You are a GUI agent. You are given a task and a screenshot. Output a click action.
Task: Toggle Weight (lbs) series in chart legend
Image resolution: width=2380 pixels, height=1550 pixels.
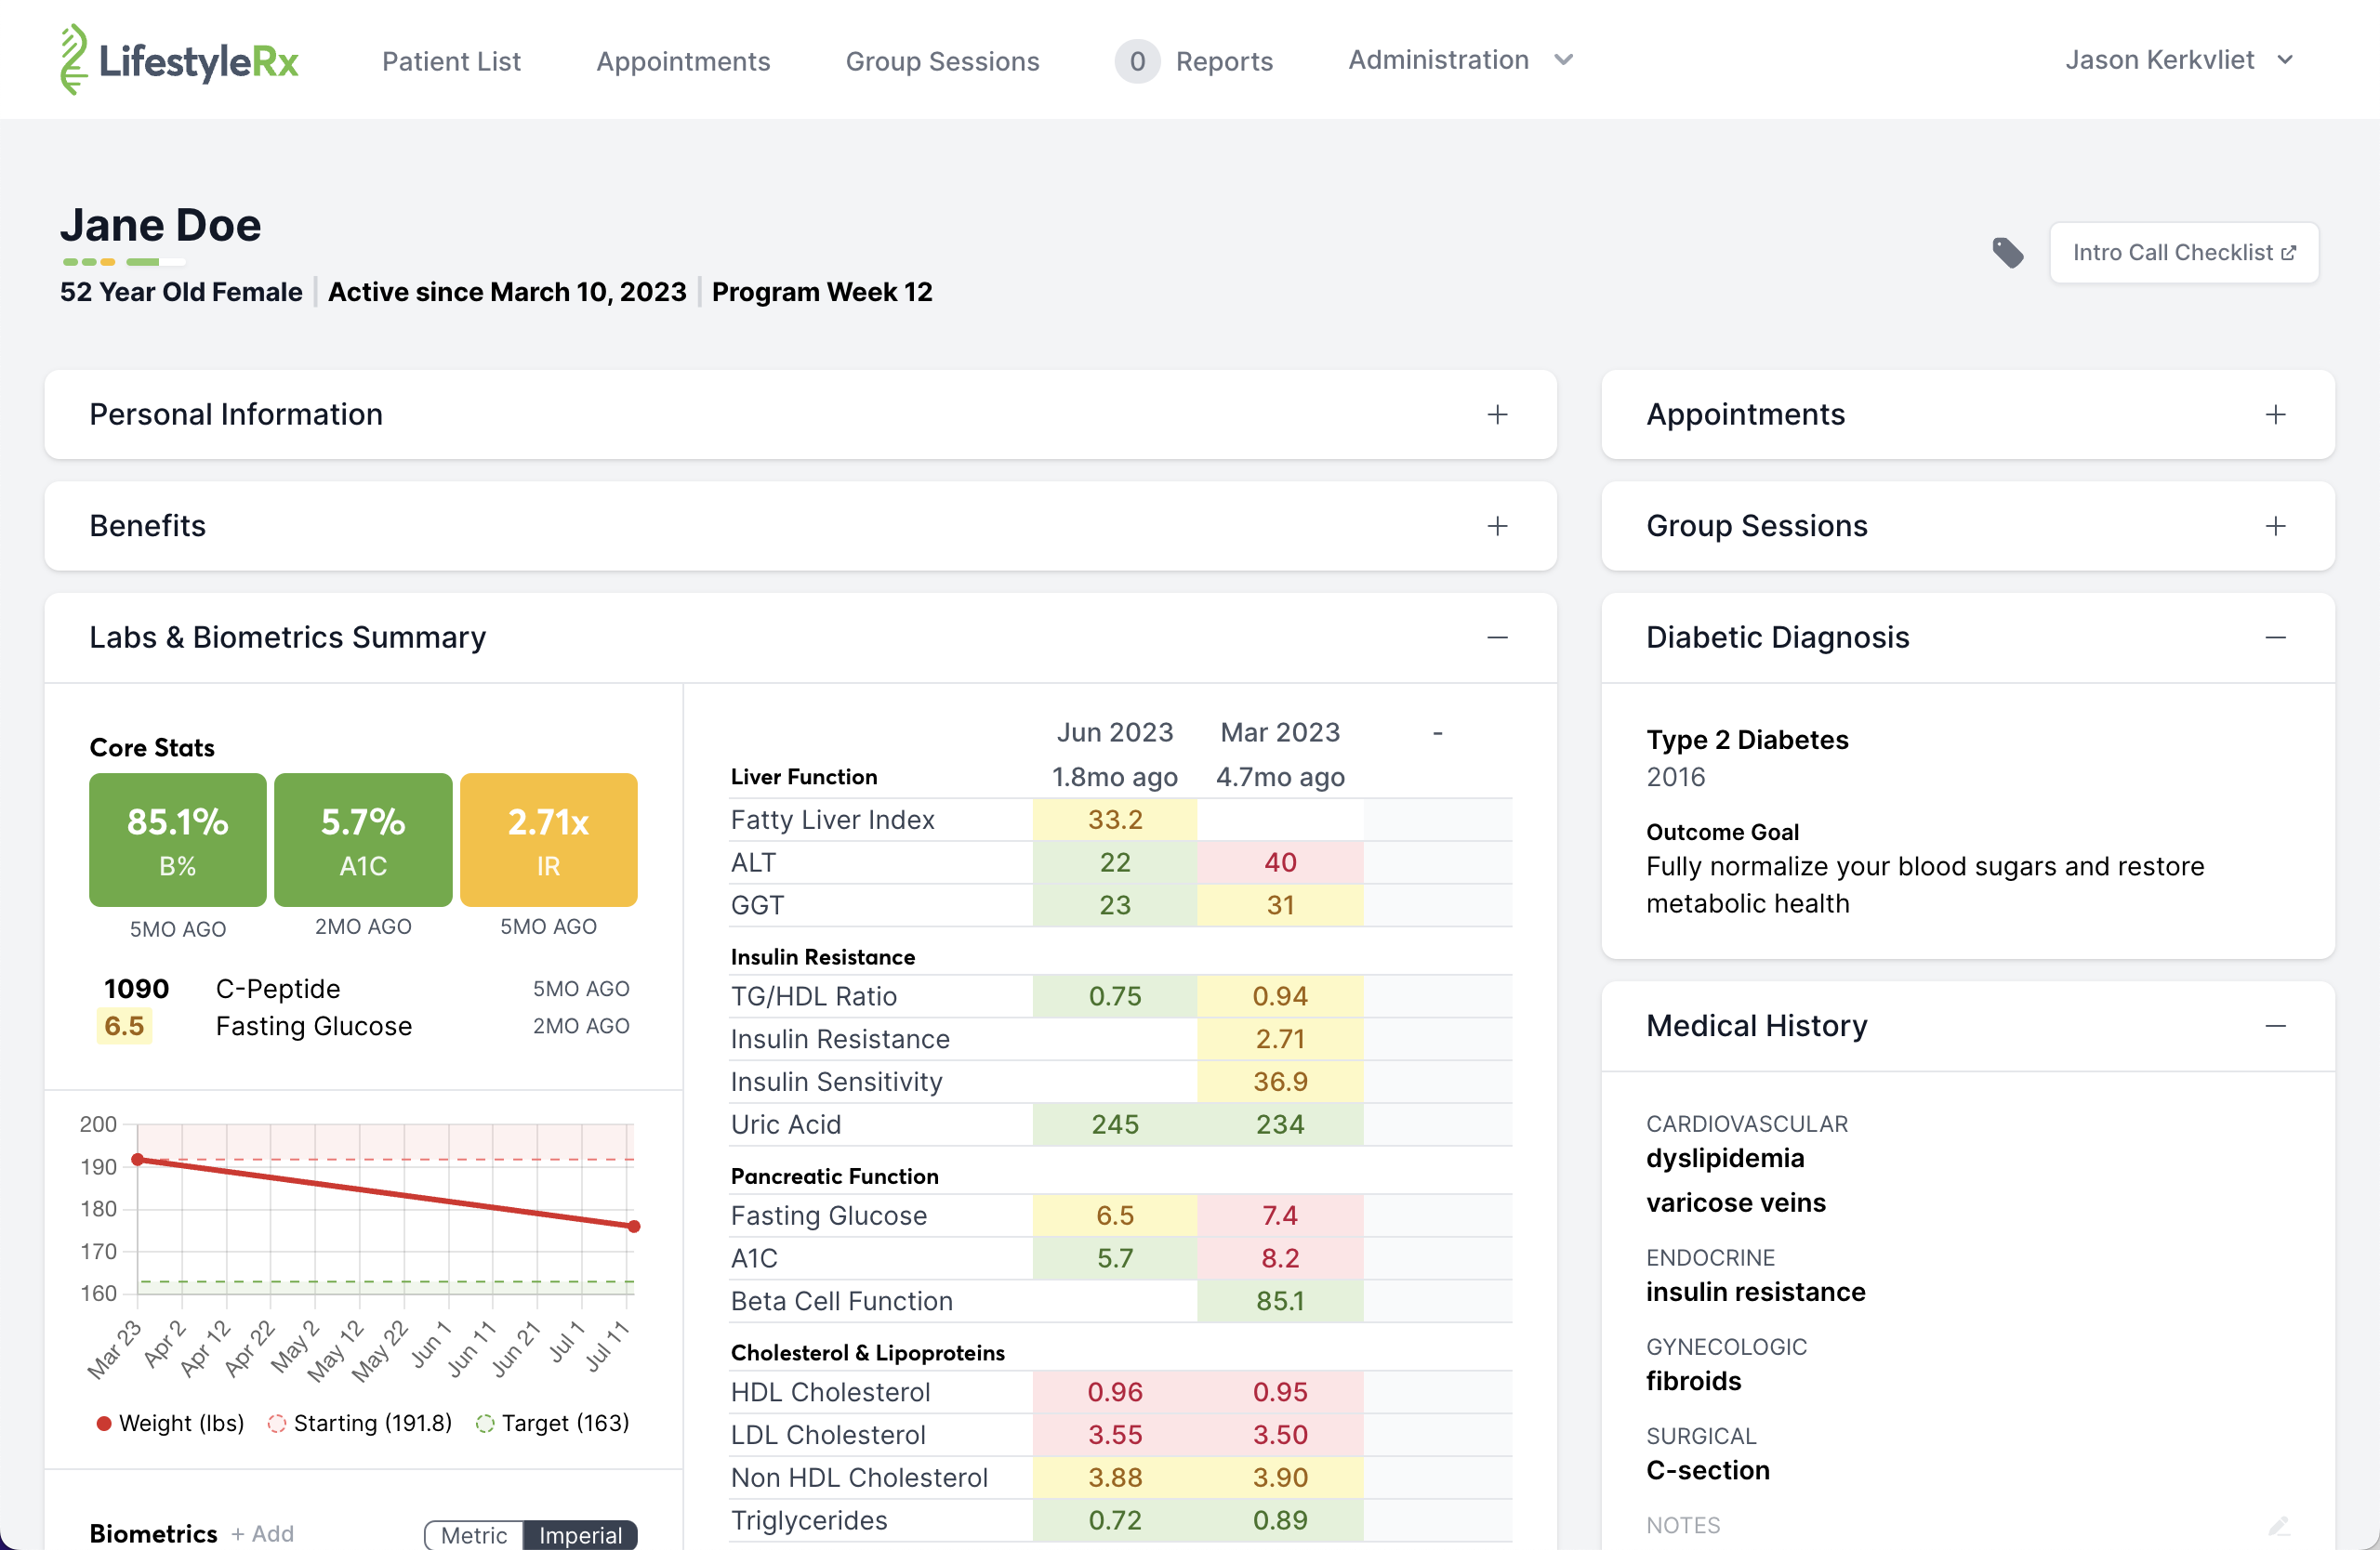point(170,1423)
